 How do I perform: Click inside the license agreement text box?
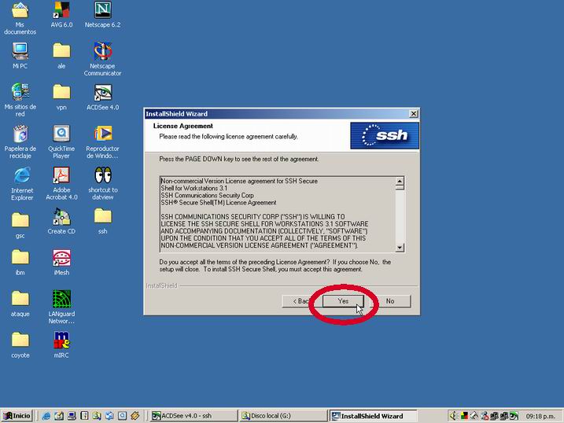[278, 214]
